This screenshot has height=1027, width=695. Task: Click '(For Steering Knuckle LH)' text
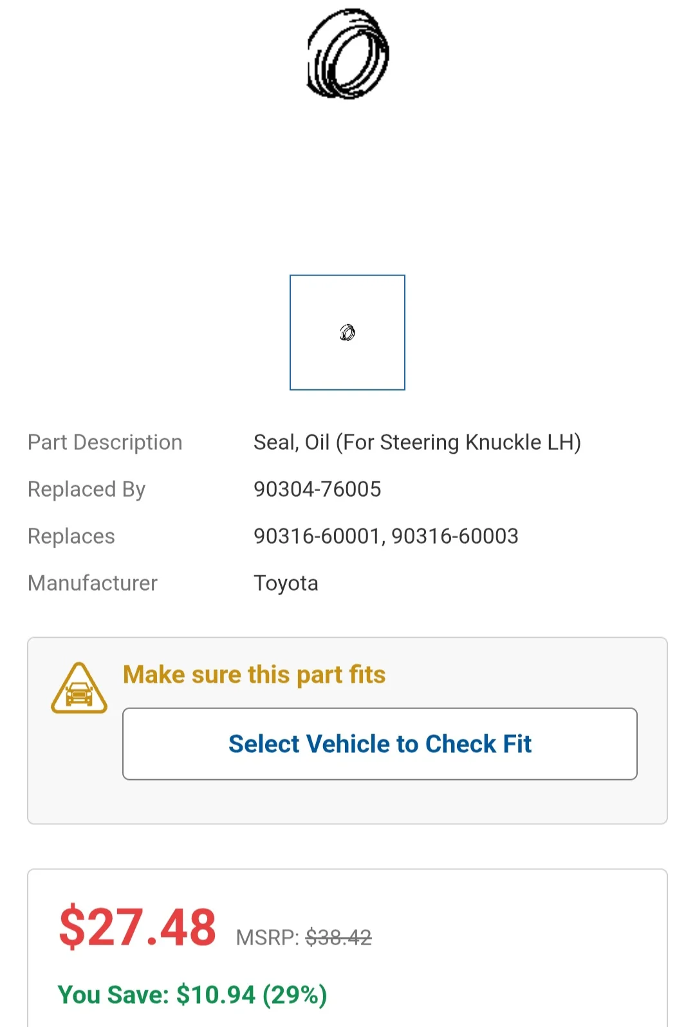pos(459,443)
